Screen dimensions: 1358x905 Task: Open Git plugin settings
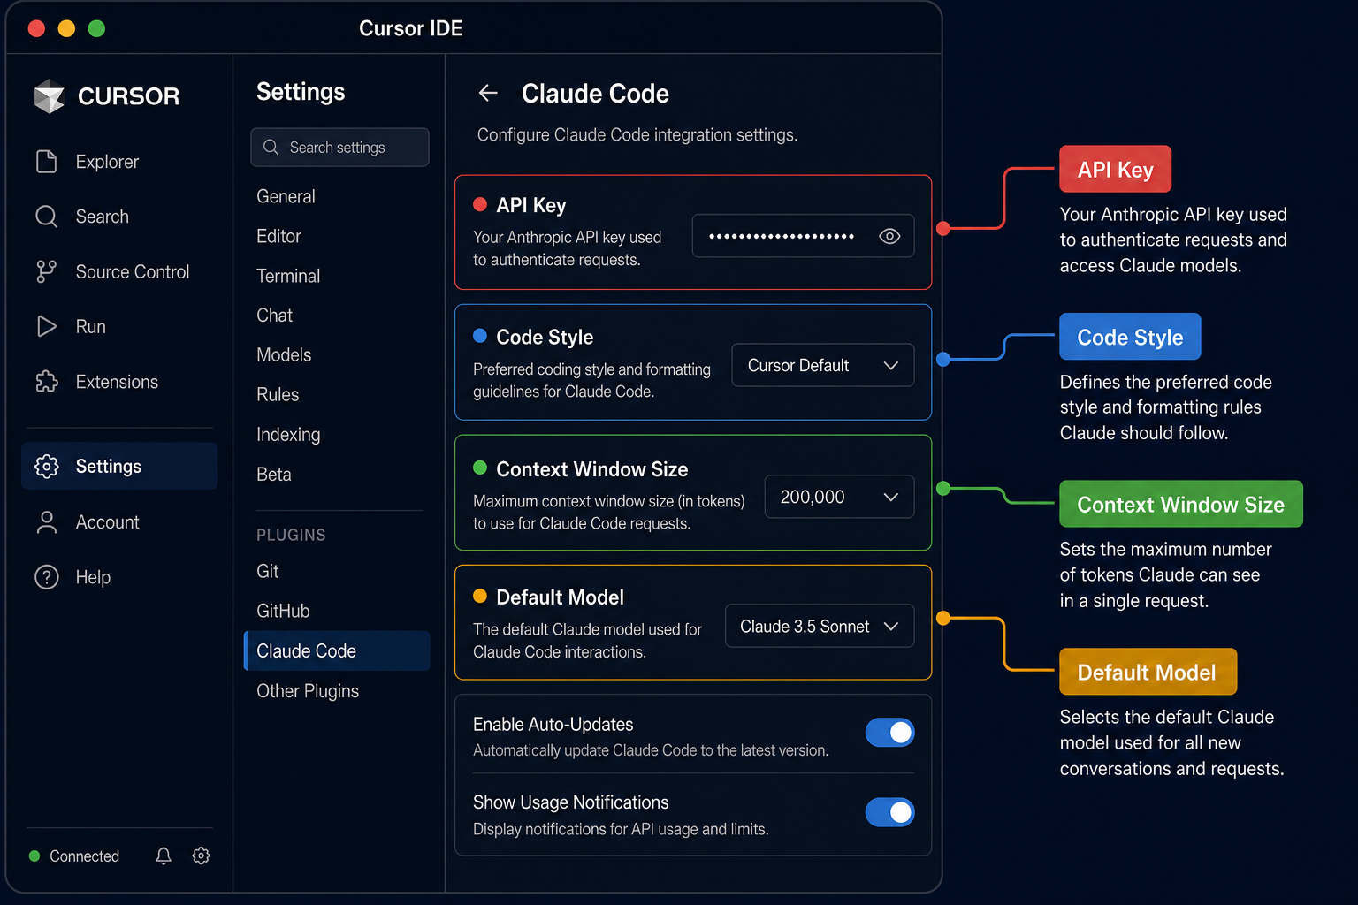point(267,571)
